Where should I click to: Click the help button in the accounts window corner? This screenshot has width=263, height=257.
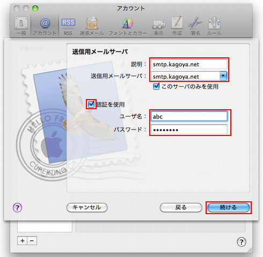[242, 242]
